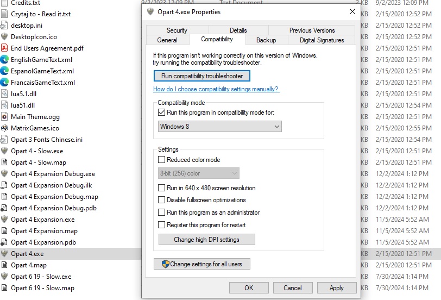The width and height of the screenshot is (441, 300).
Task: Click the Opart 4.exe file icon in list
Action: point(4,254)
